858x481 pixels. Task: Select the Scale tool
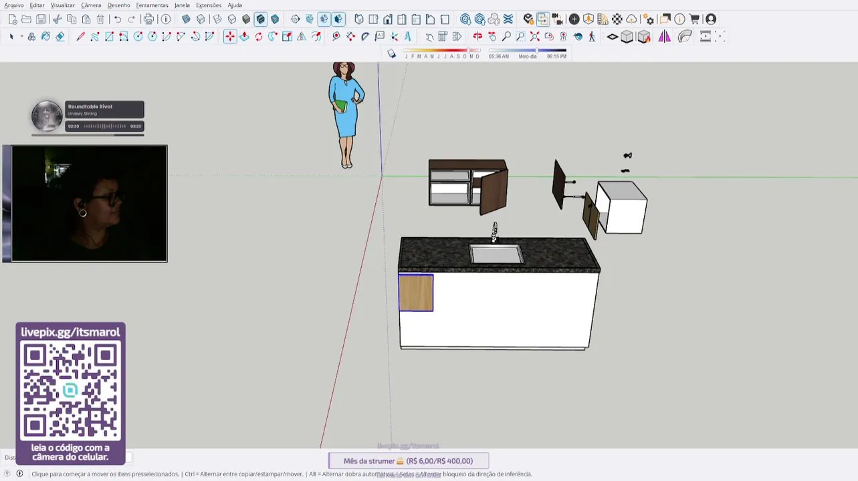(287, 37)
